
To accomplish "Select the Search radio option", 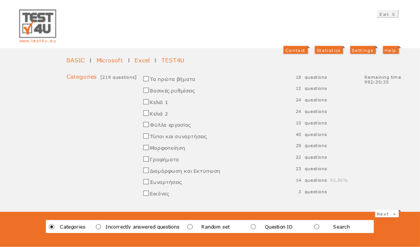I will [x=317, y=227].
